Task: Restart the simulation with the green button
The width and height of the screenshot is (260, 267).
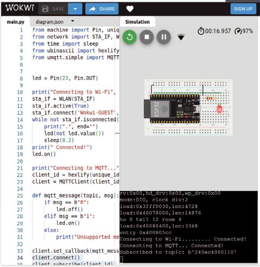Action: (130, 37)
